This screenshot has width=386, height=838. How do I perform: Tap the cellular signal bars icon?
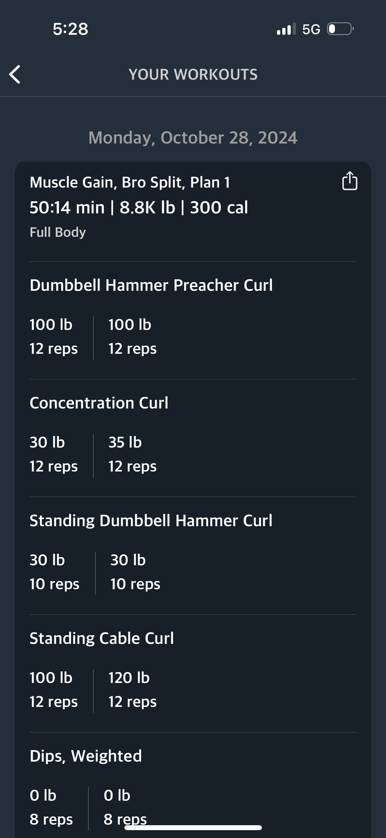(x=286, y=29)
